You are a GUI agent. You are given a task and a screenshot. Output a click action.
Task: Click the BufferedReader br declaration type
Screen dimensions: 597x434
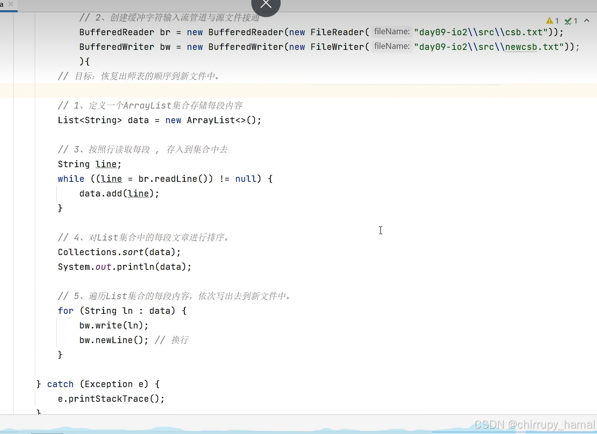point(117,32)
